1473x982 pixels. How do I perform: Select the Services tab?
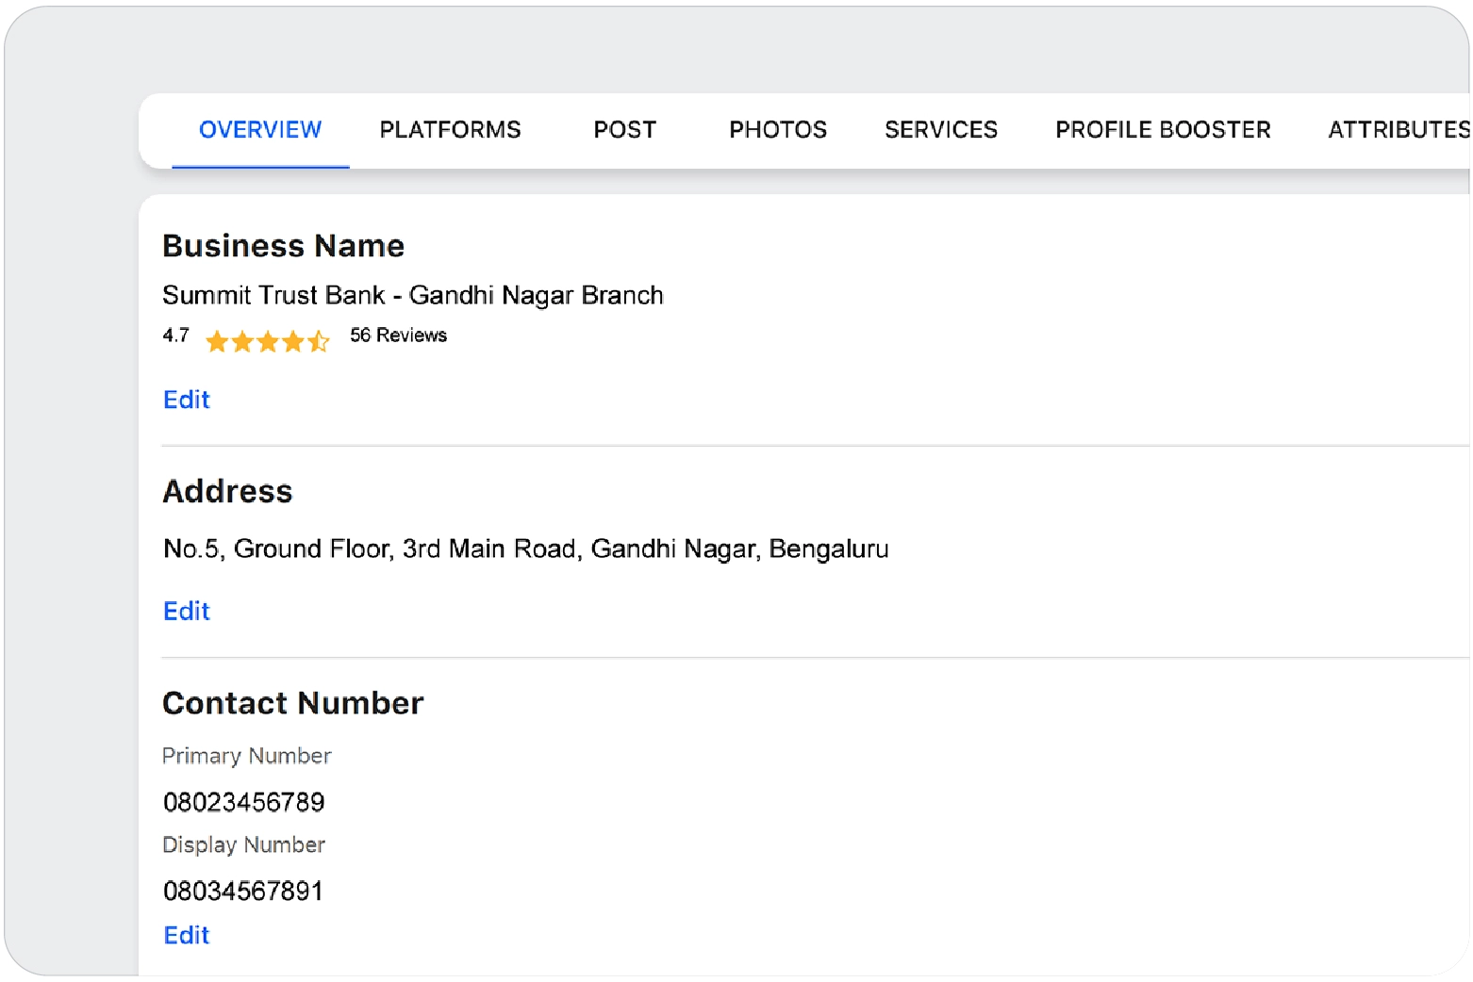940,130
